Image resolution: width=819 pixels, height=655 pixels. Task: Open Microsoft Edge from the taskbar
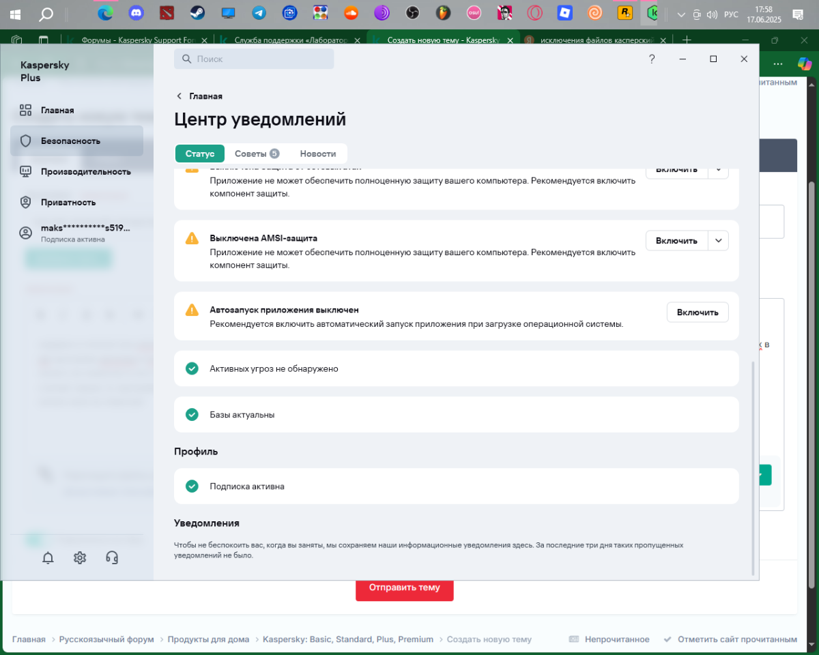(x=105, y=12)
